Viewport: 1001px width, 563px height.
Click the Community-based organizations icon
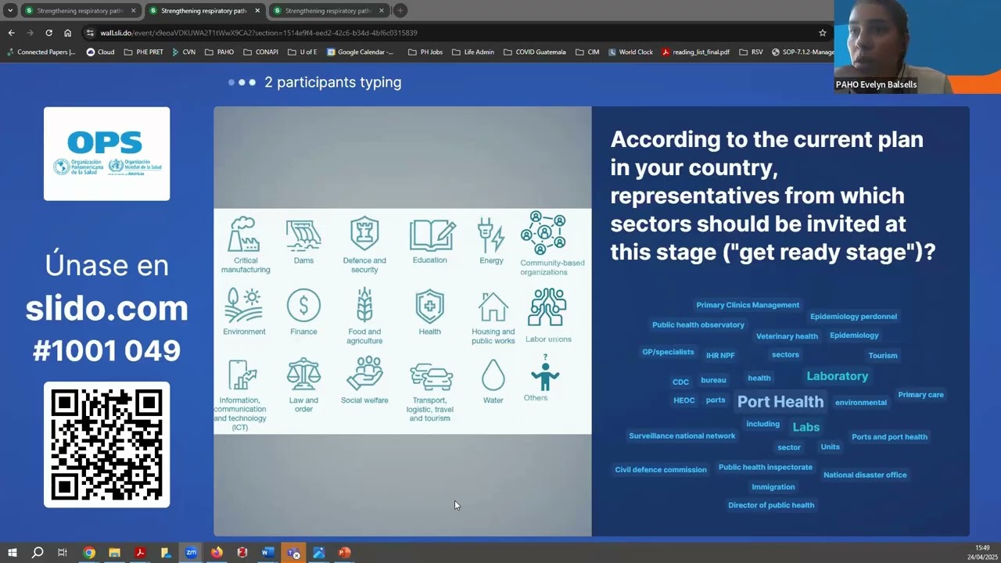(x=544, y=232)
